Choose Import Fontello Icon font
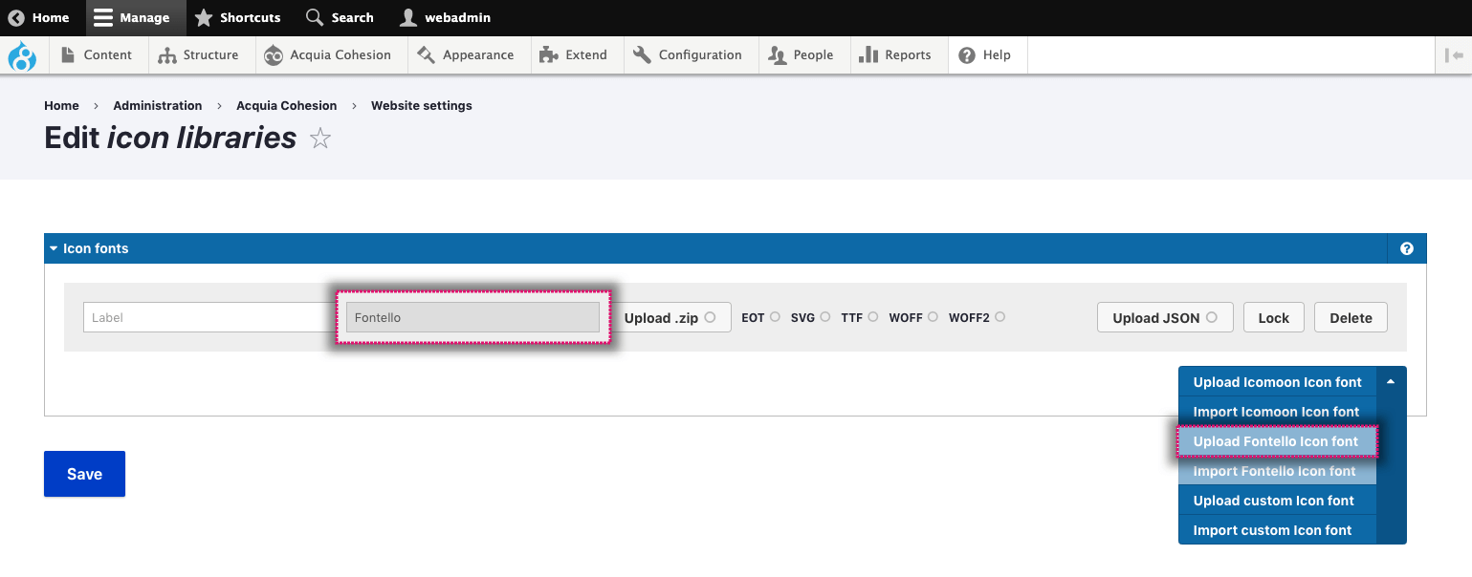Image resolution: width=1472 pixels, height=577 pixels. click(1277, 471)
